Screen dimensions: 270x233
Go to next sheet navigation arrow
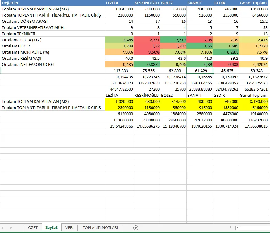click(11, 228)
